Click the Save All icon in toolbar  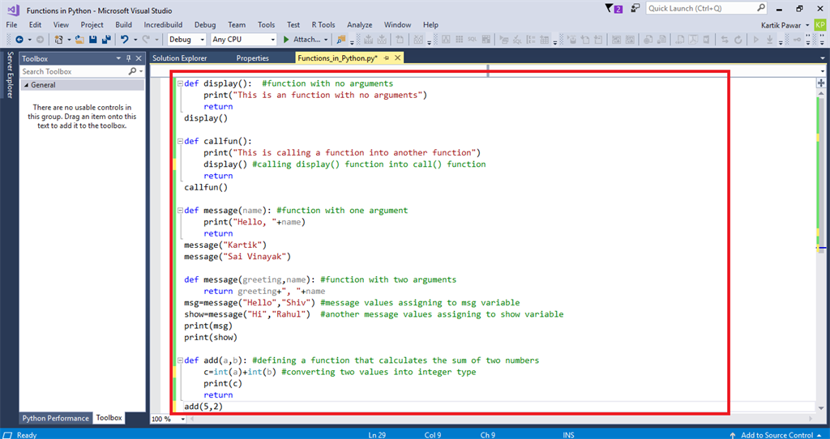pos(106,39)
